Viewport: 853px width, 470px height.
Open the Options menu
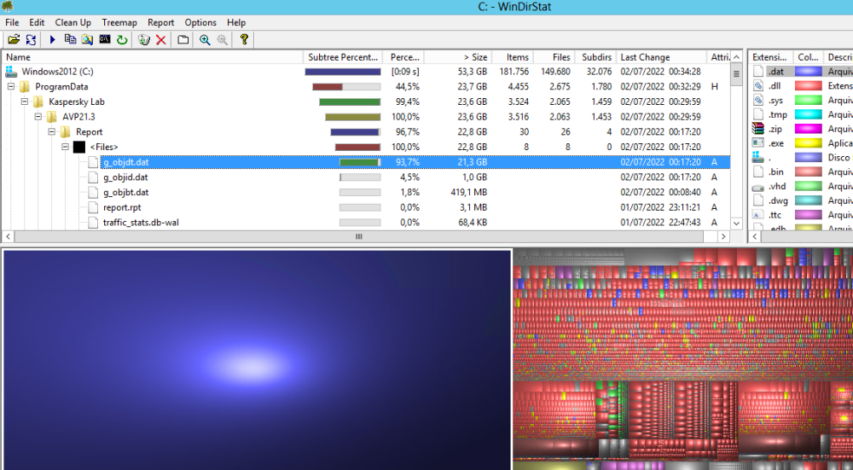(200, 22)
